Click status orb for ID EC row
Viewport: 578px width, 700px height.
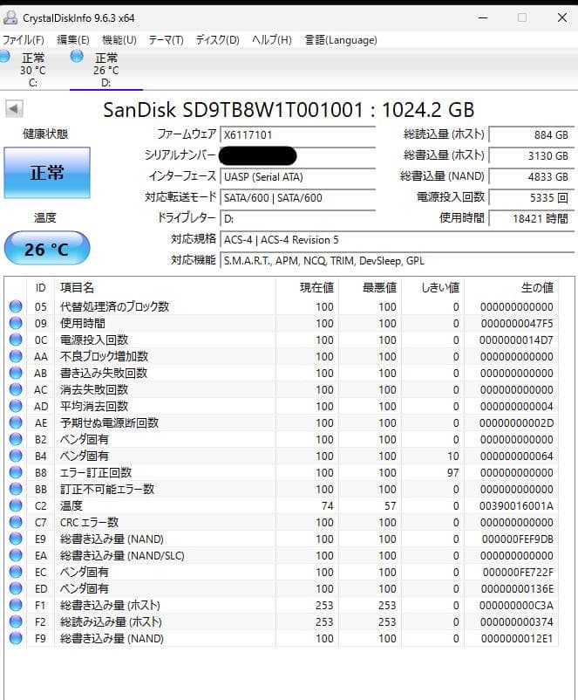(x=16, y=572)
